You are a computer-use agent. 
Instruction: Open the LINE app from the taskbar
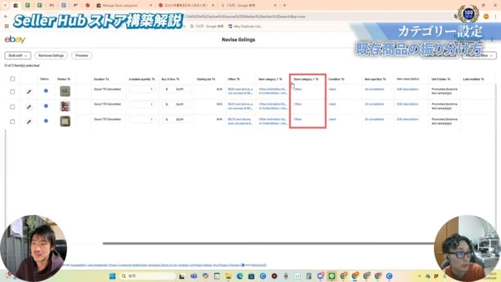tap(331, 276)
